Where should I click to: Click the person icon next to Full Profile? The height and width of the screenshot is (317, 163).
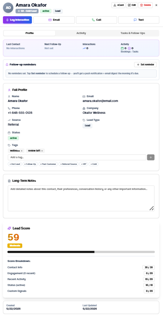[9, 90]
